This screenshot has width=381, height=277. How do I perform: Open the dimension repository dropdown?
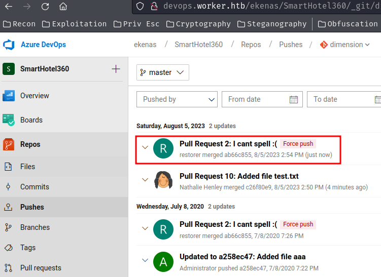tap(350, 45)
